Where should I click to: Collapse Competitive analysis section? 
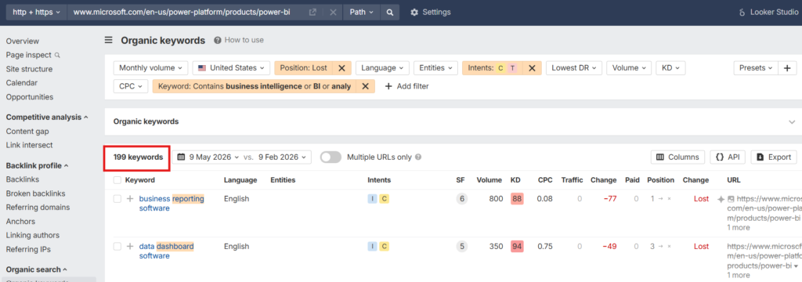point(47,117)
